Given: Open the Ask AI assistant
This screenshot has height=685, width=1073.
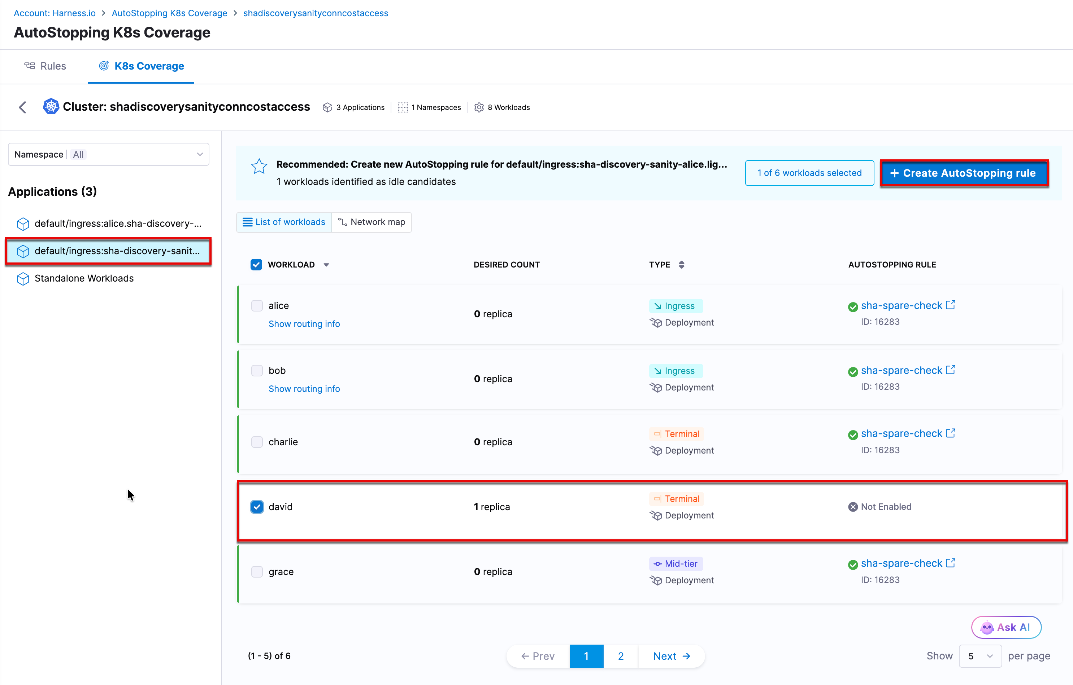Looking at the screenshot, I should (x=1006, y=628).
